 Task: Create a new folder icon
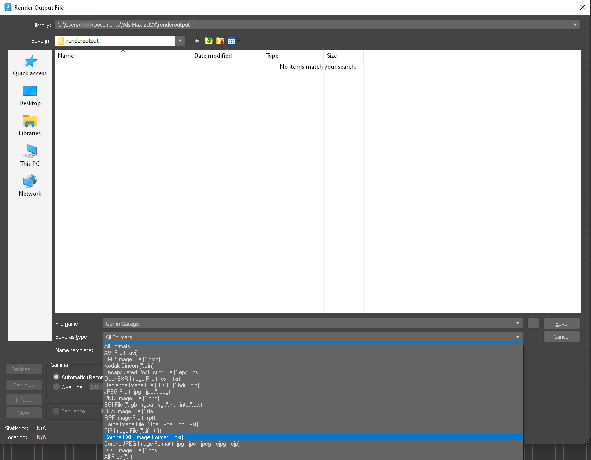(x=220, y=41)
